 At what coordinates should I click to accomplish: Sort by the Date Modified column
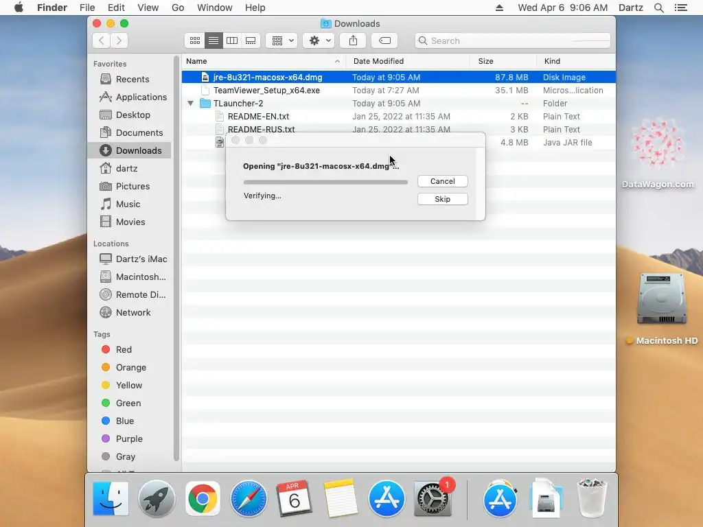click(408, 61)
